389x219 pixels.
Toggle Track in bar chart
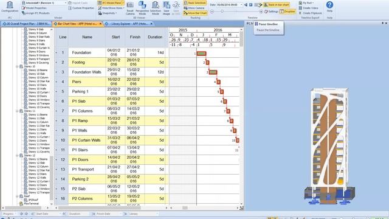(x=277, y=5)
